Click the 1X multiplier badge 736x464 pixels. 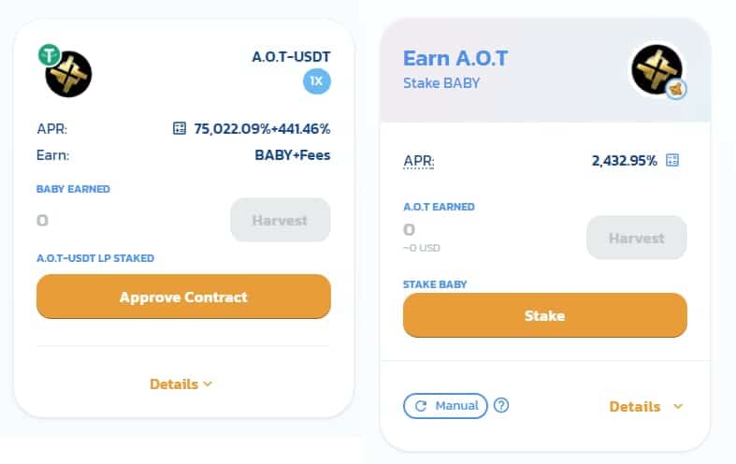coord(316,81)
